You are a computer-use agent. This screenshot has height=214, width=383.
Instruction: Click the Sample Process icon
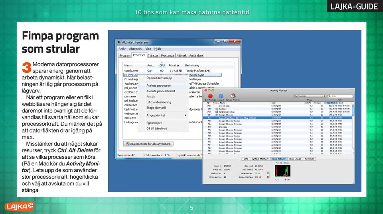tap(233, 96)
